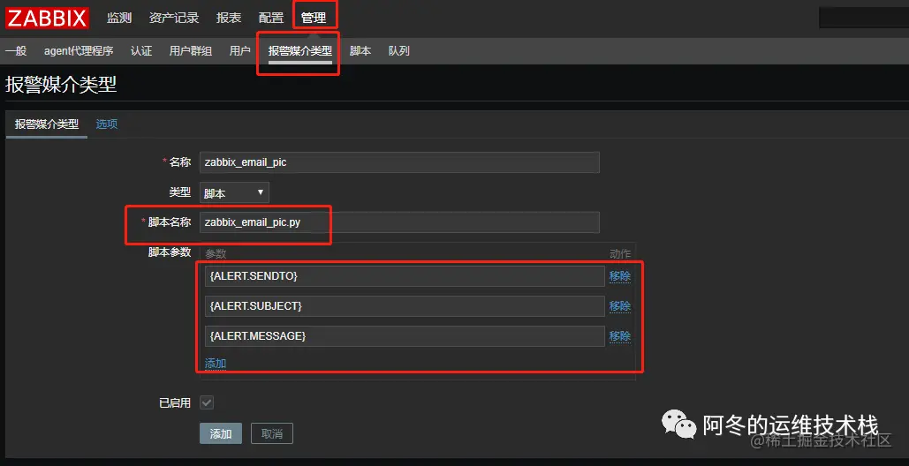Click the {ALERT.SUBJECT} parameter field

[x=405, y=306]
